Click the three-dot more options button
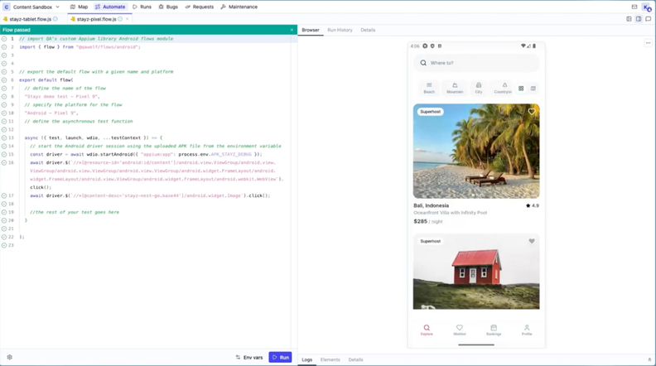The width and height of the screenshot is (656, 366). pyautogui.click(x=648, y=43)
